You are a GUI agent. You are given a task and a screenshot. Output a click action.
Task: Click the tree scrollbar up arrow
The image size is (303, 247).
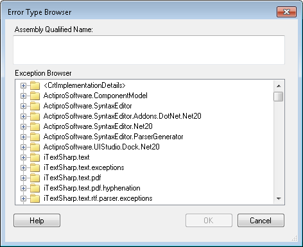click(279, 86)
